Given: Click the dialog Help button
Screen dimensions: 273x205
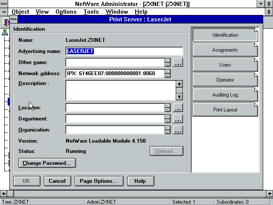Looking at the screenshot, I should tap(141, 181).
